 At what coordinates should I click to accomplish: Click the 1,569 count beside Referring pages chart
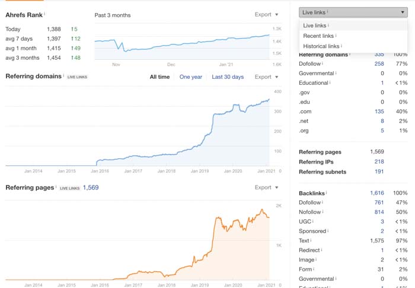pyautogui.click(x=91, y=187)
